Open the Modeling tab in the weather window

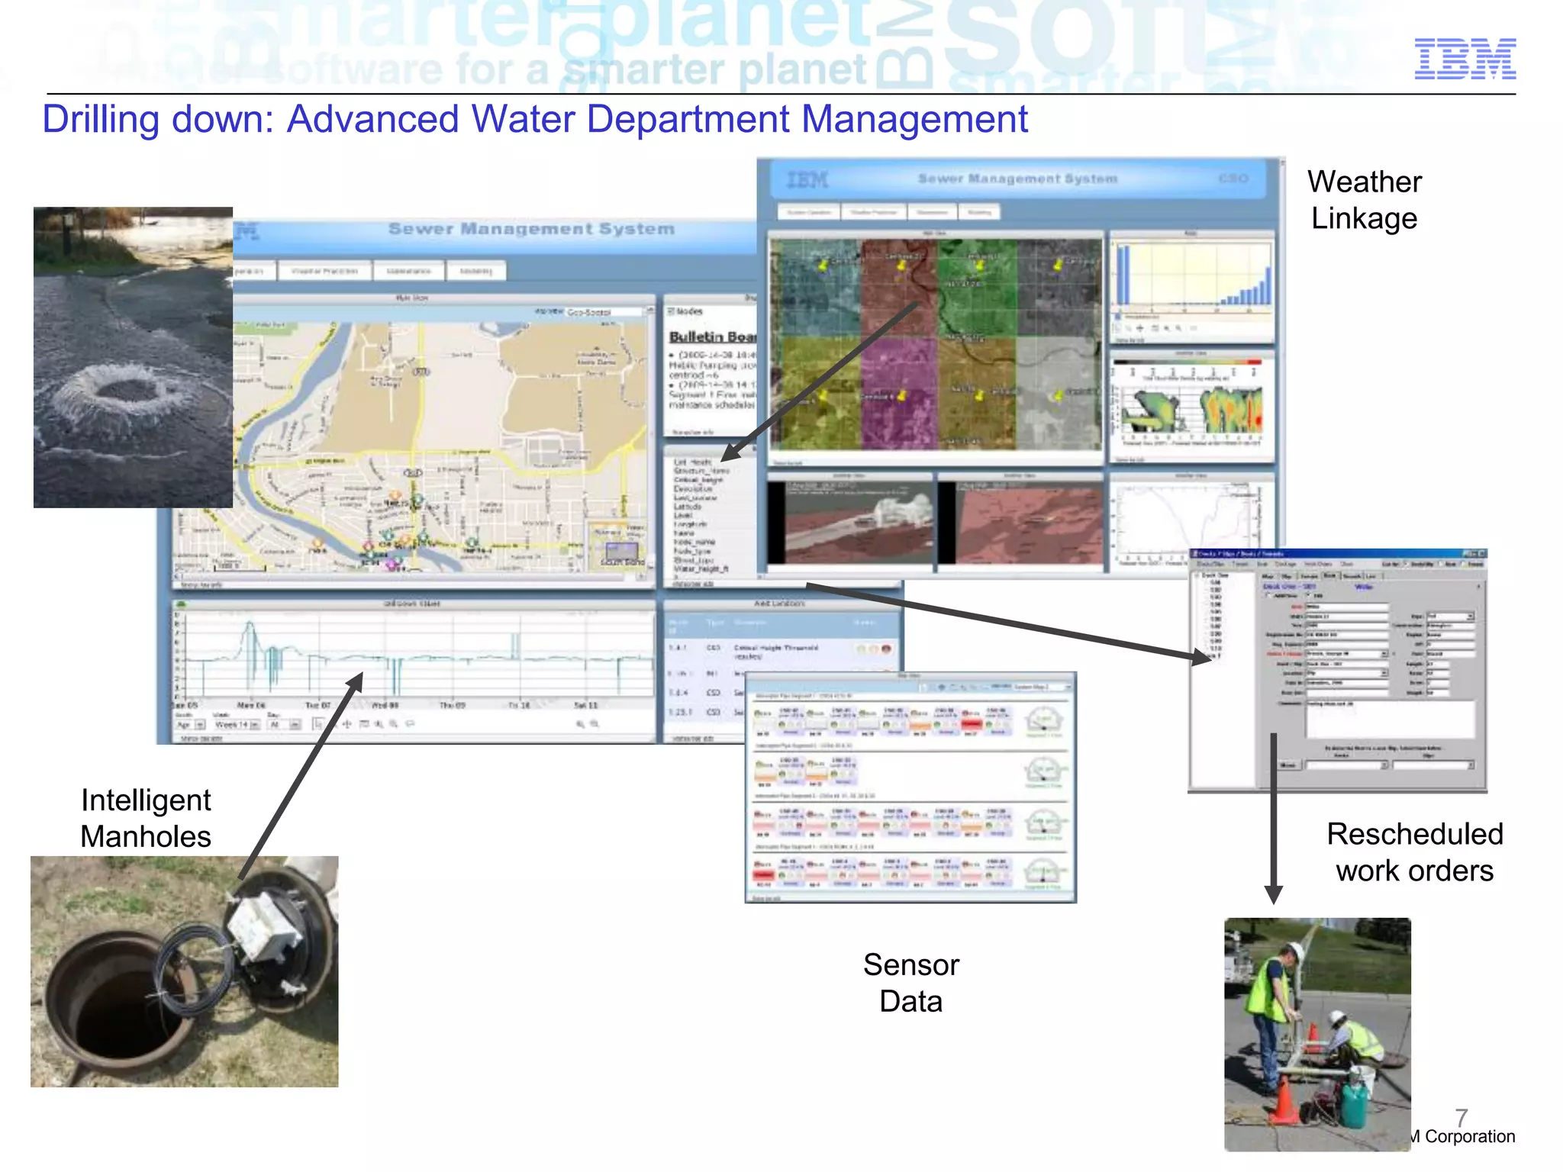pyautogui.click(x=980, y=212)
